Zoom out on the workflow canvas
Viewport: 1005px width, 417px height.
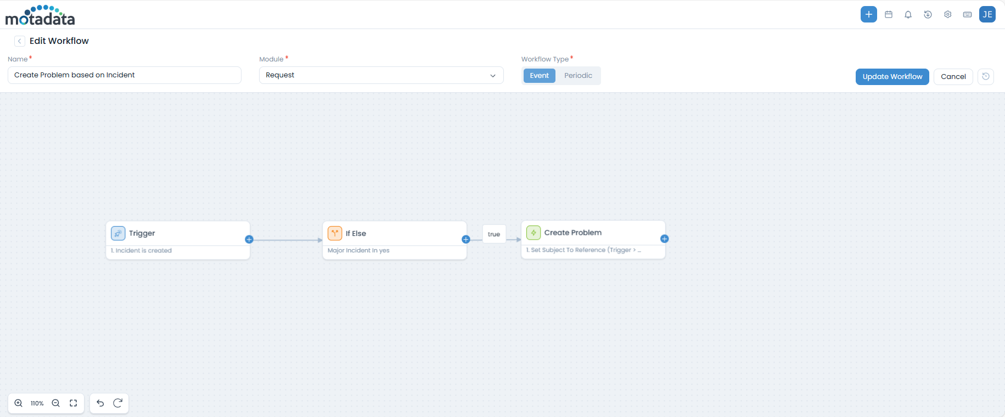pos(55,403)
